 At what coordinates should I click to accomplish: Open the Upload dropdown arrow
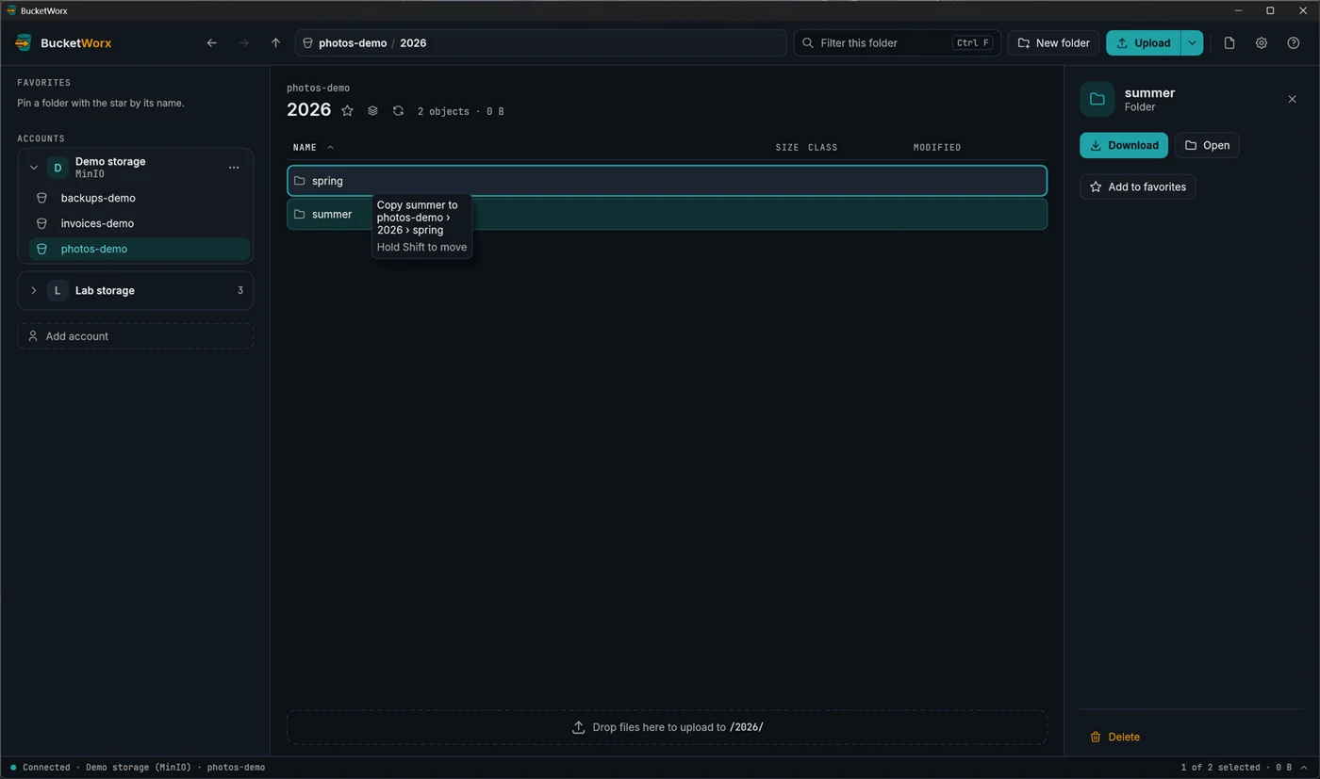[1192, 43]
